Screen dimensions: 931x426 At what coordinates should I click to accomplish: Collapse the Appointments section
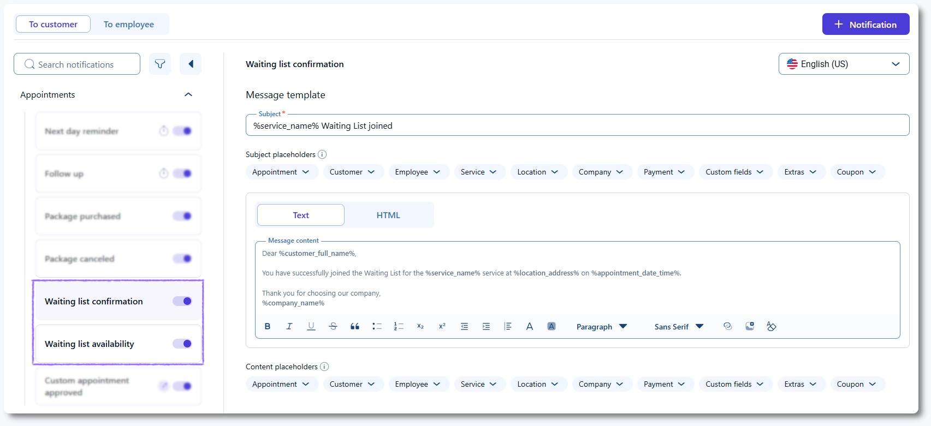tap(188, 94)
